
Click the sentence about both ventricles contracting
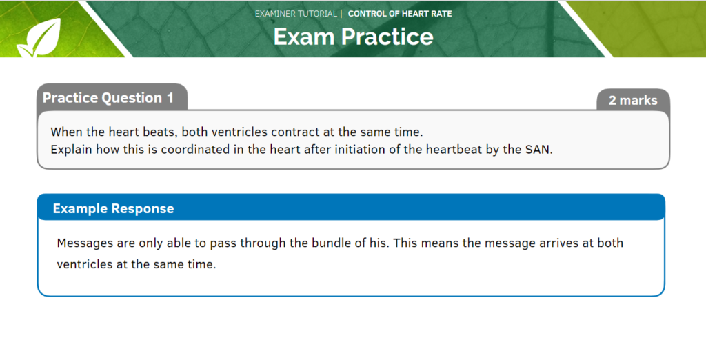point(237,132)
